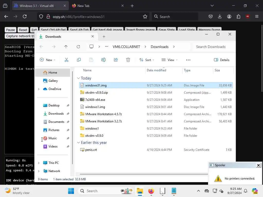This screenshot has width=263, height=197.
Task: Click the chevron after VM6.COLLABNET in path
Action: point(145,47)
